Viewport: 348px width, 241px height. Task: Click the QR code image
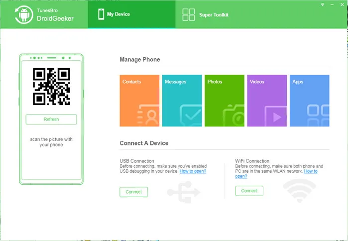[51, 86]
